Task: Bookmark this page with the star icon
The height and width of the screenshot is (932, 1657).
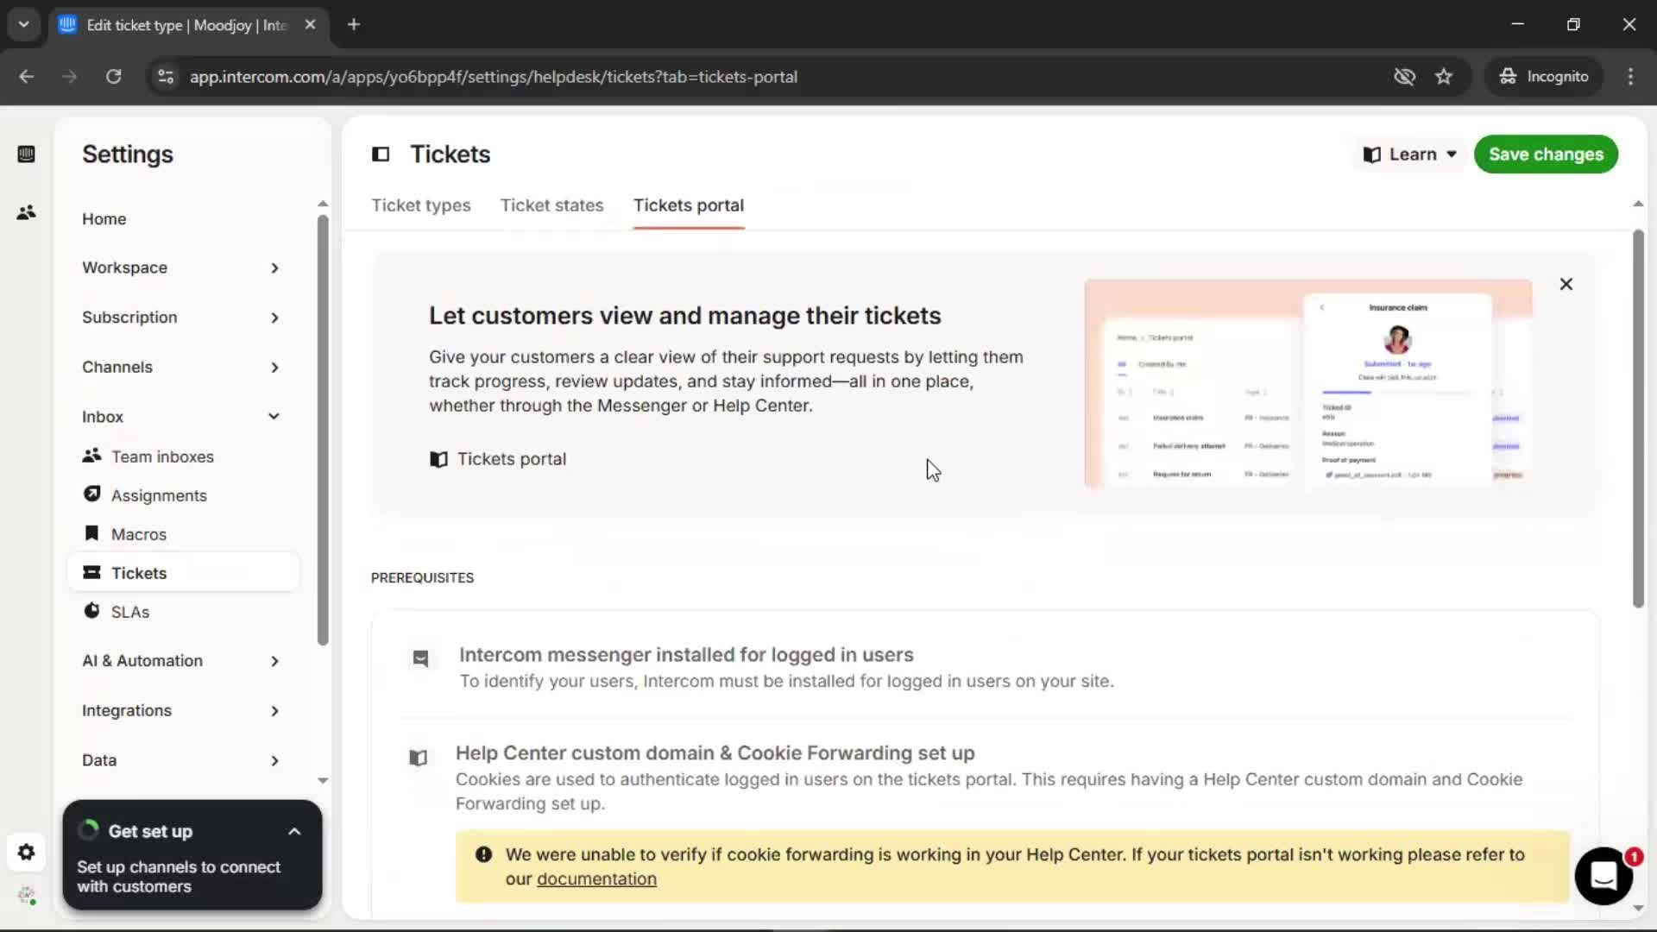Action: click(x=1444, y=77)
